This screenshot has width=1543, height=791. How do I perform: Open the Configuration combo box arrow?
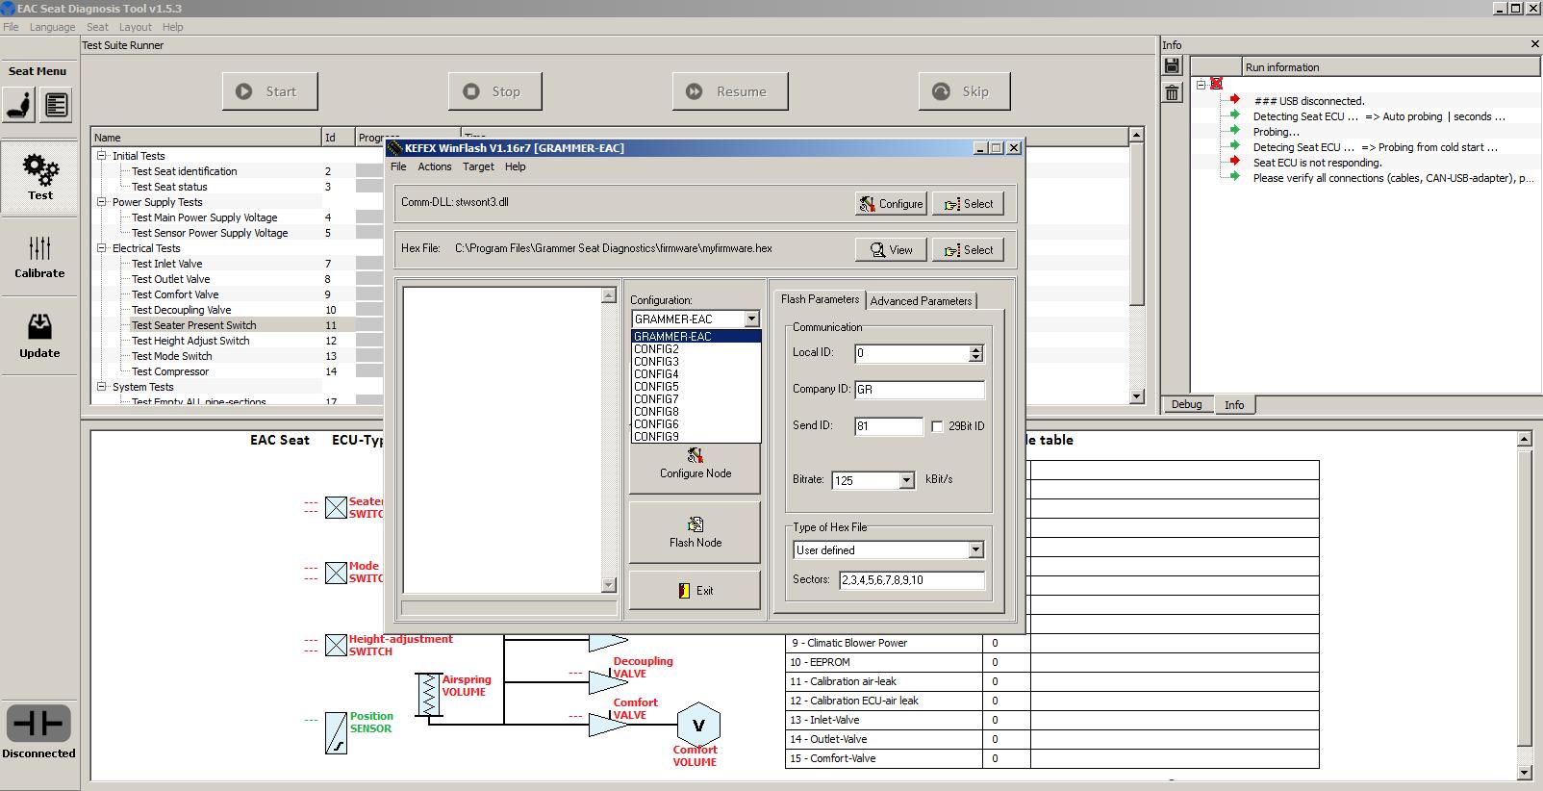point(751,319)
